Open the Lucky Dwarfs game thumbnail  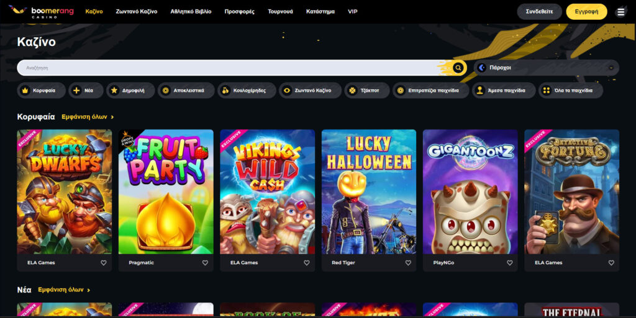[x=65, y=192]
